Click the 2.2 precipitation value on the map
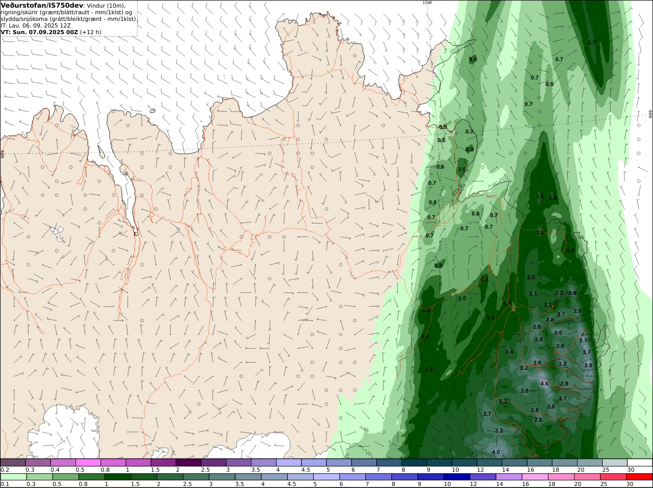This screenshot has width=653, height=488. point(559,293)
